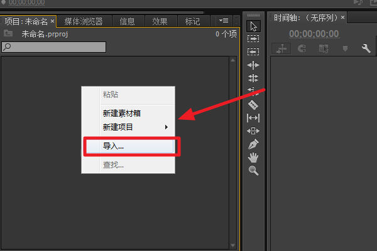
Task: Click the project search input field
Action: point(54,47)
